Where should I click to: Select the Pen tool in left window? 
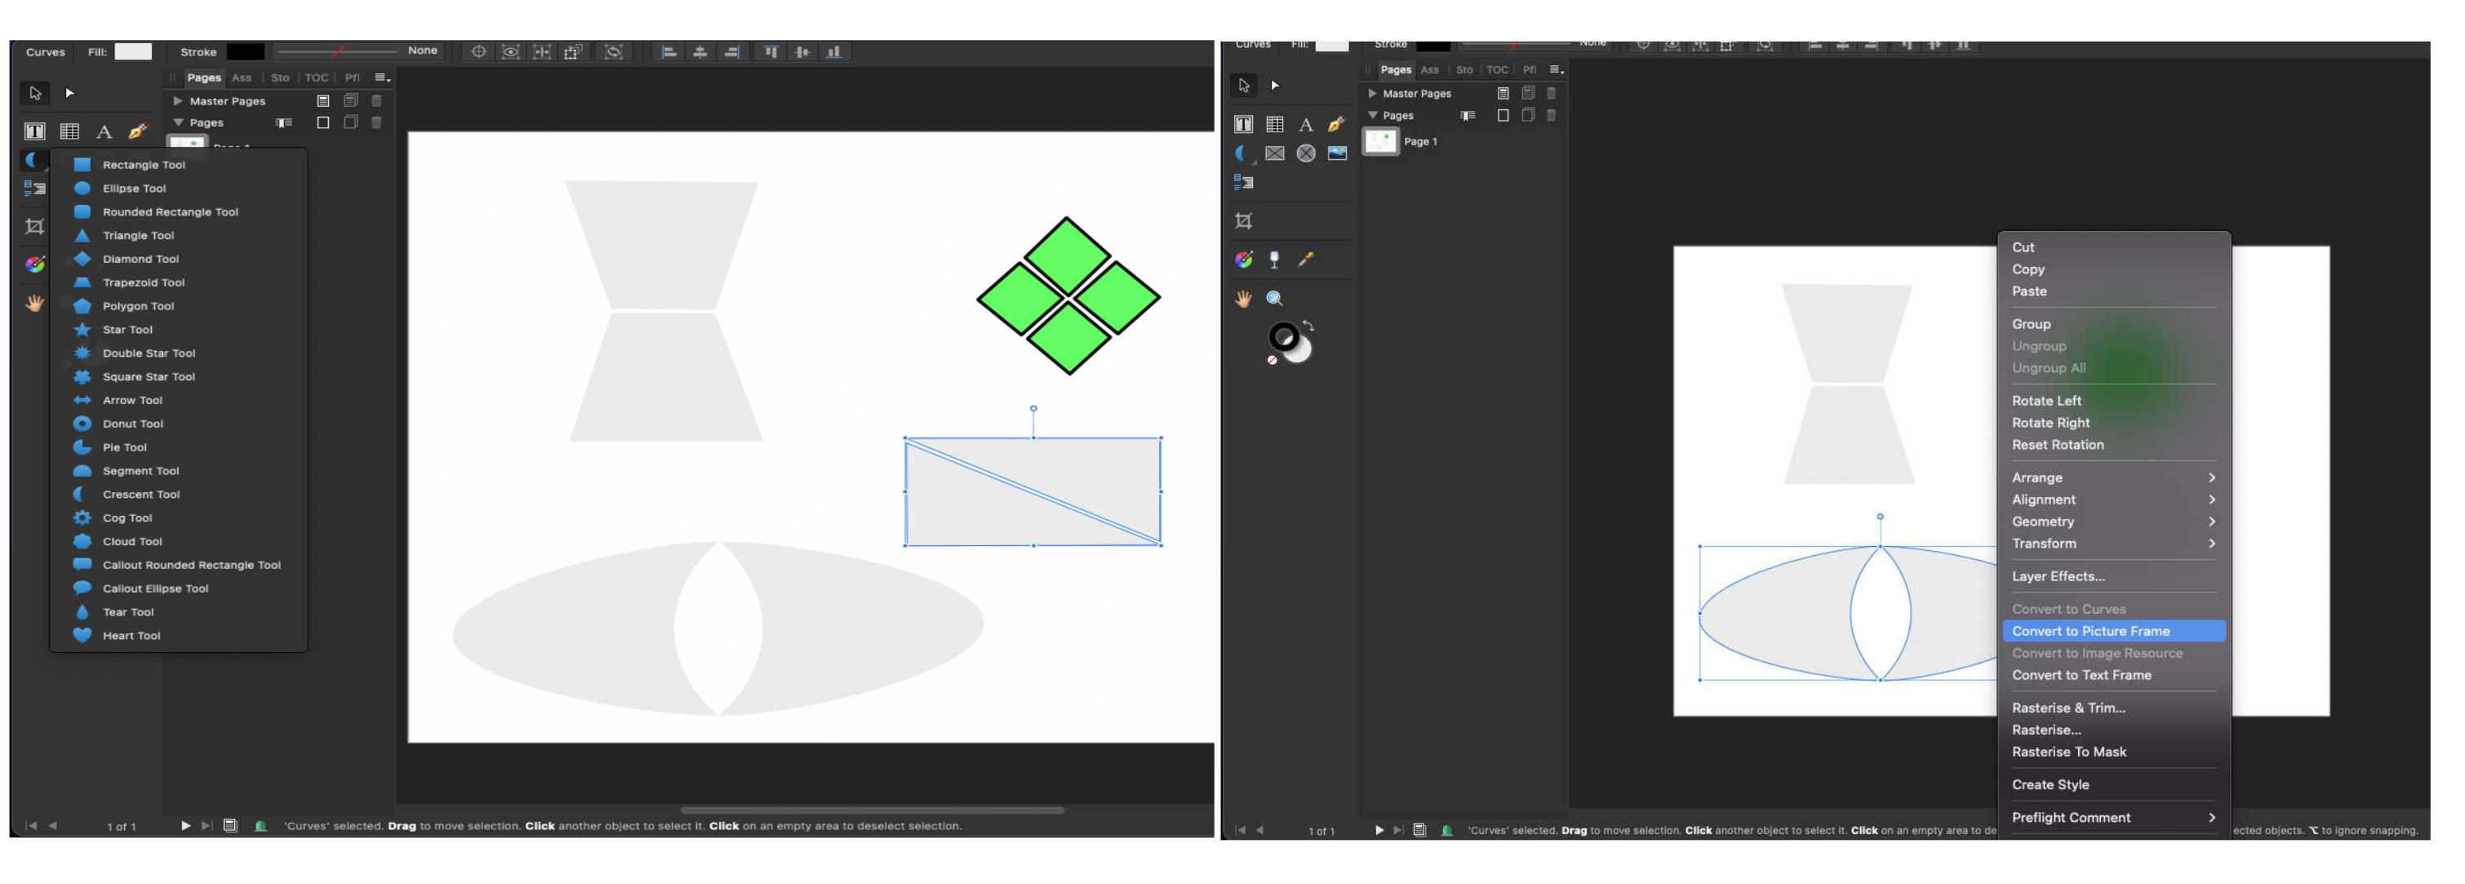138,131
